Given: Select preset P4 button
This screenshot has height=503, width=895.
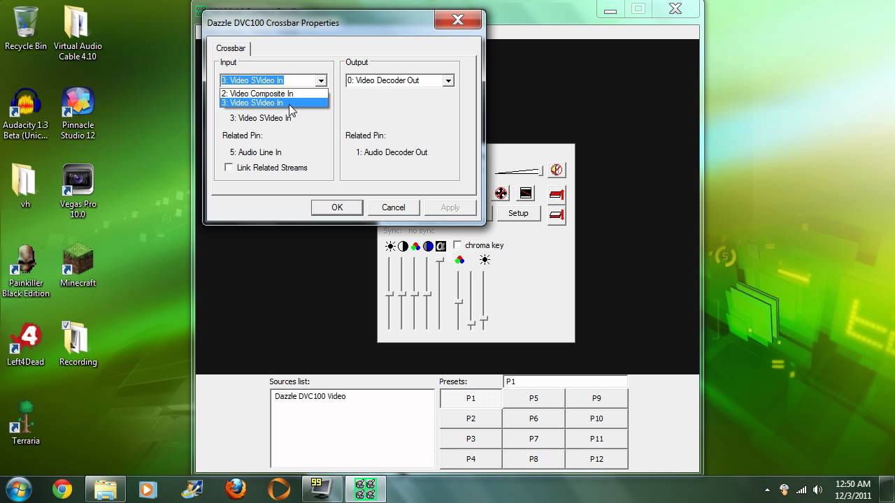Looking at the screenshot, I should pos(471,459).
